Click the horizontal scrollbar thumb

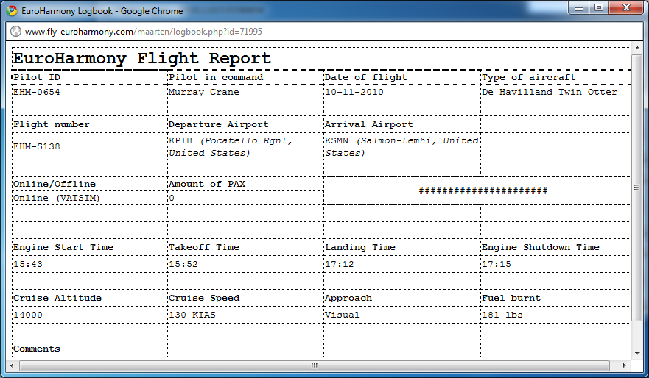point(315,365)
